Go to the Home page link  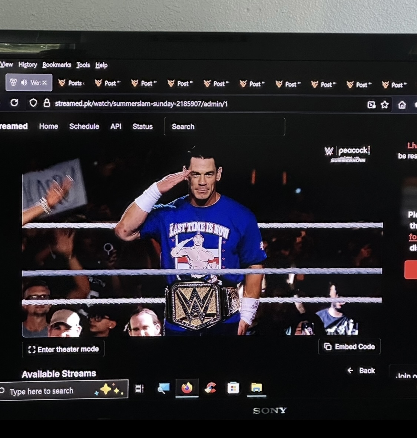[x=49, y=126]
